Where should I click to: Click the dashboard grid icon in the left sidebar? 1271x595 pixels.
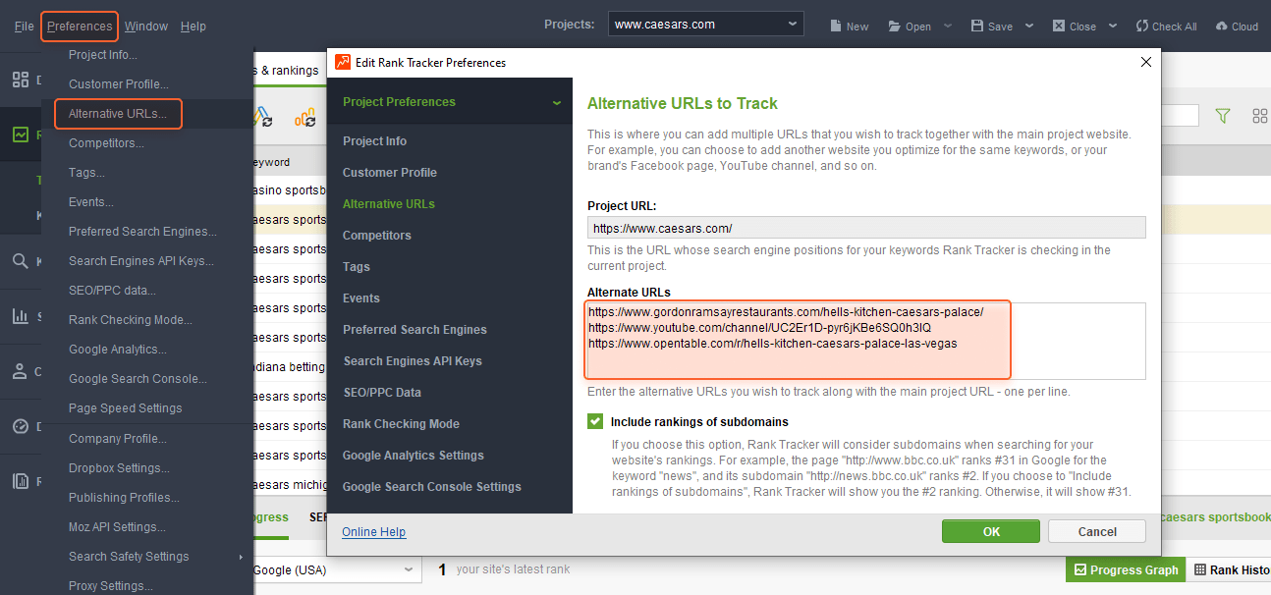pyautogui.click(x=20, y=80)
